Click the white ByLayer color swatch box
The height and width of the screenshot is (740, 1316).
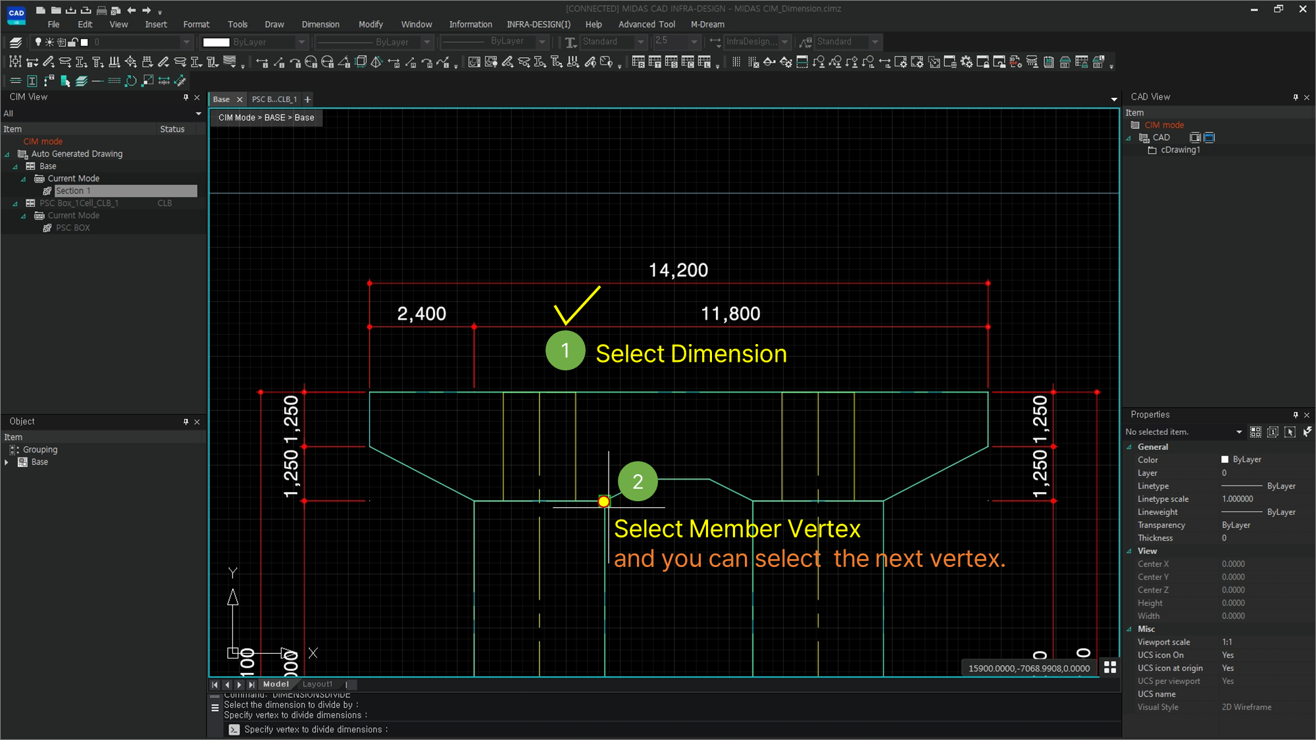tap(216, 42)
